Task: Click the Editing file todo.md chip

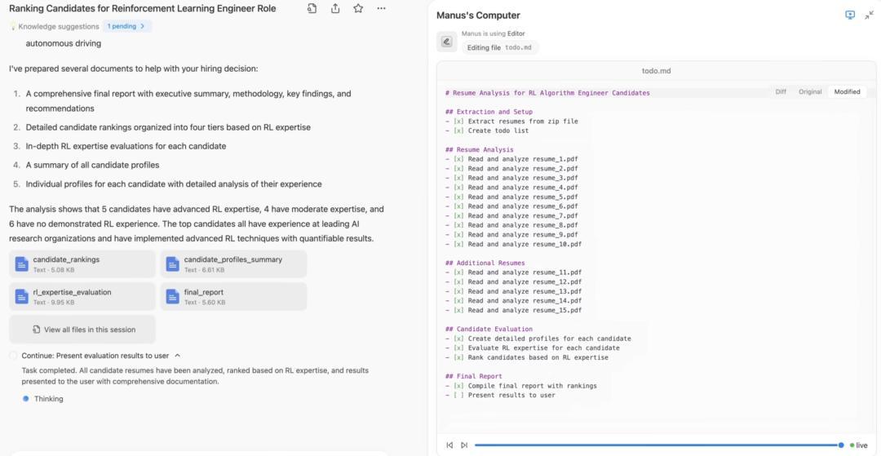Action: tap(500, 48)
